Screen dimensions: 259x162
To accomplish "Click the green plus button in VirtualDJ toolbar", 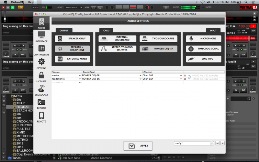I will (x=13, y=7).
